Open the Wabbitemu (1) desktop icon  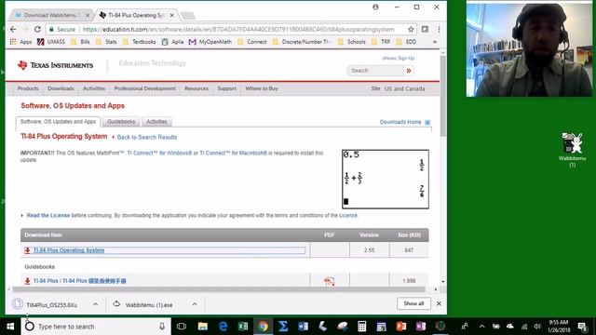[x=572, y=150]
